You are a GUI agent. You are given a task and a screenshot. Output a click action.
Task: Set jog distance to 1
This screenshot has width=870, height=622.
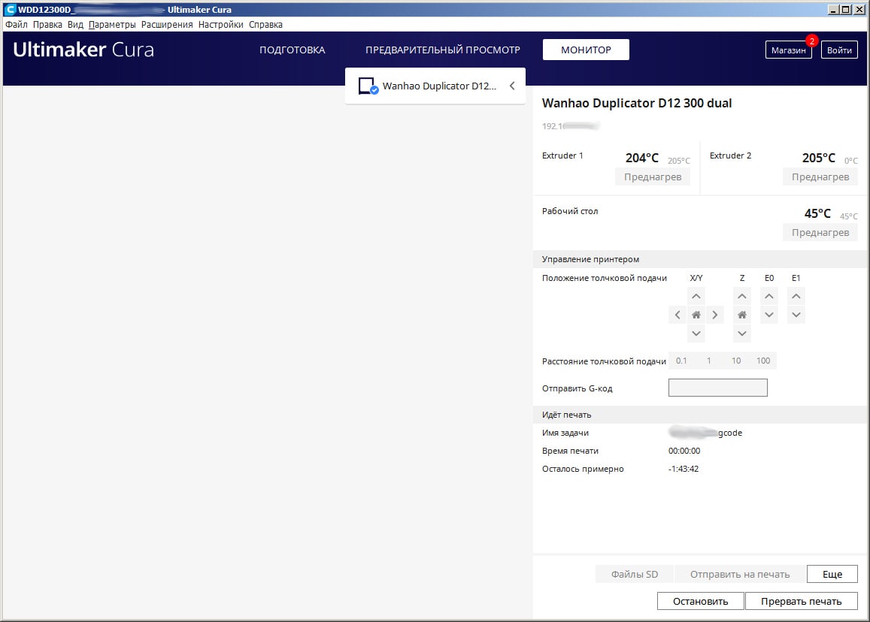pos(708,361)
